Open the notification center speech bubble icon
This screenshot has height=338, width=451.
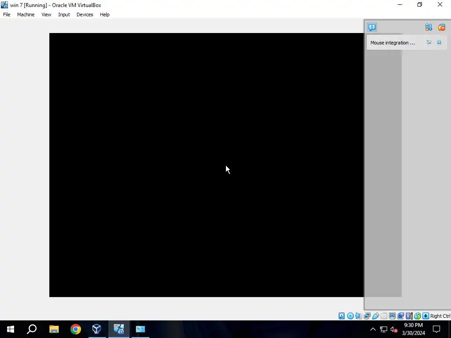372,27
